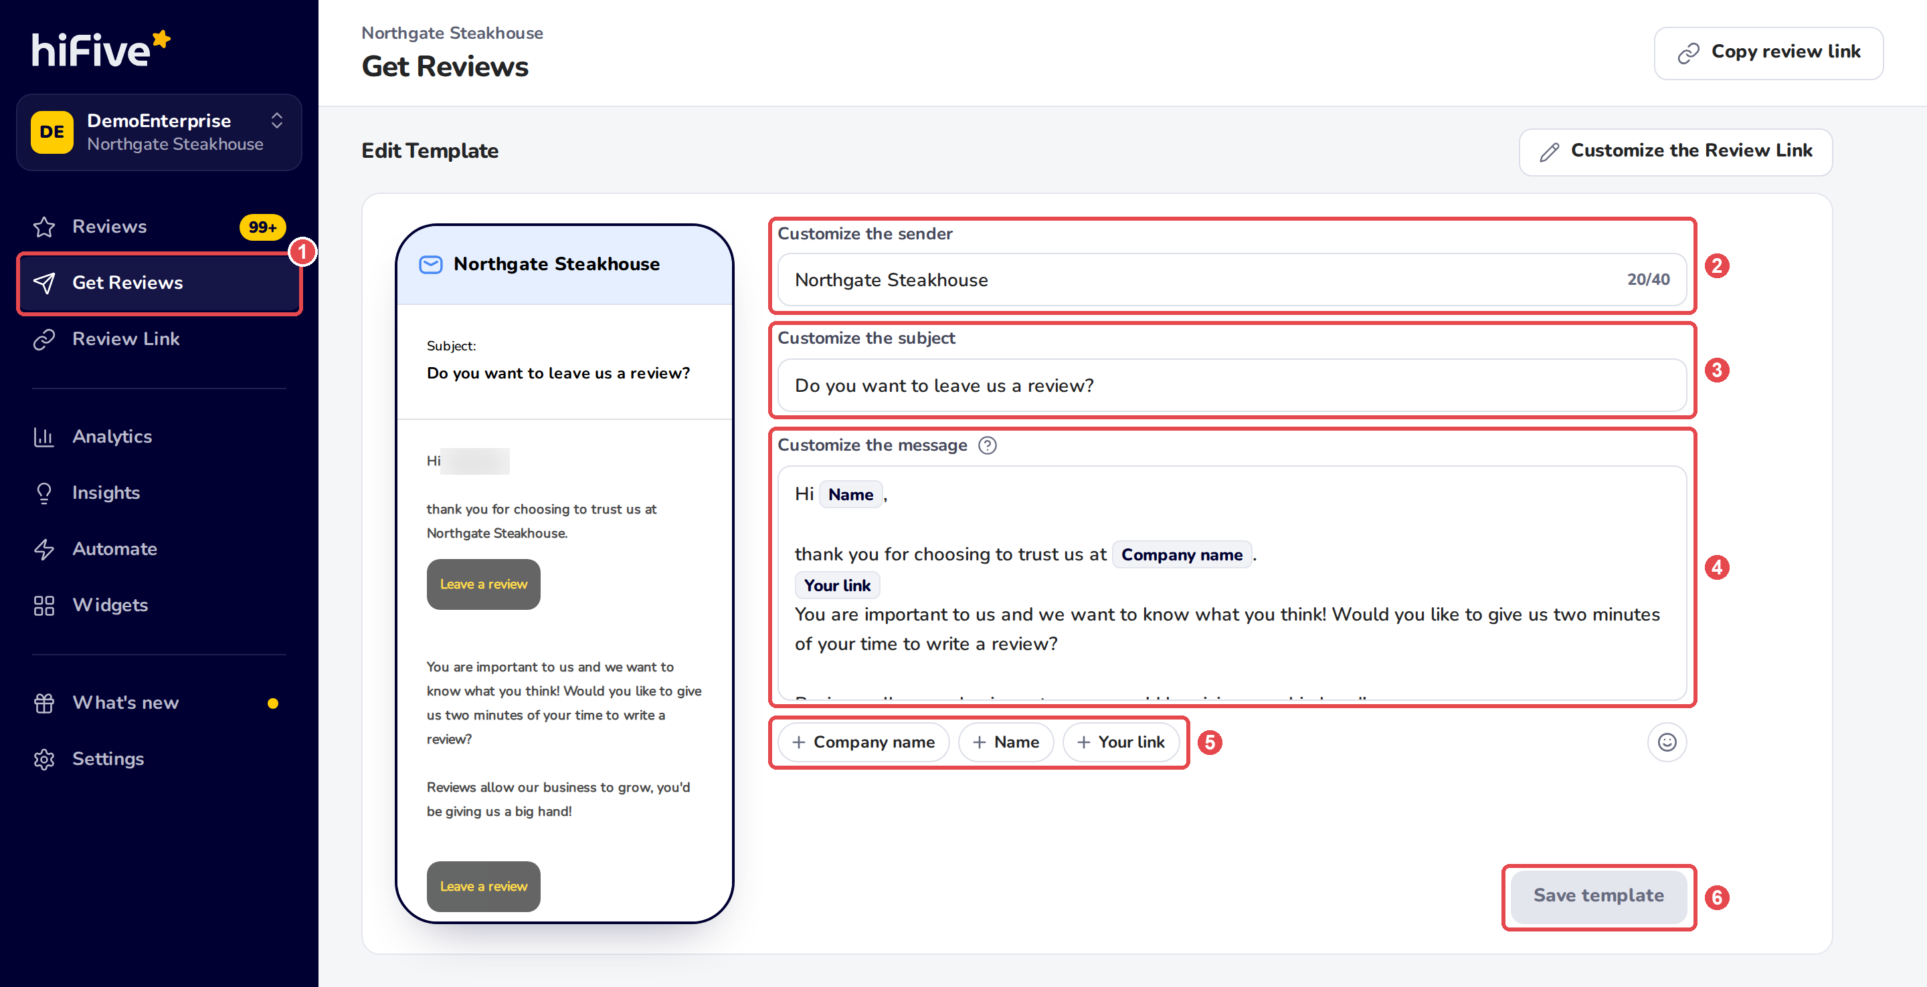Click the Automate lightning icon
Image resolution: width=1927 pixels, height=987 pixels.
click(x=44, y=549)
